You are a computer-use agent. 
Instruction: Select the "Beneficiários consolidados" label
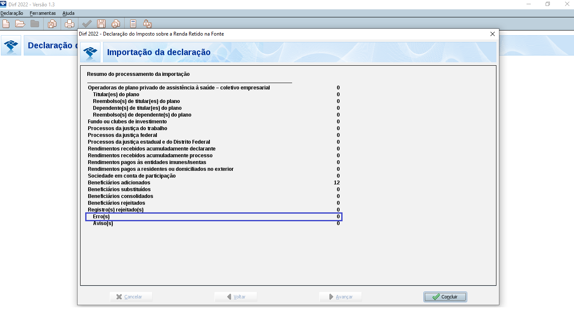pyautogui.click(x=120, y=196)
